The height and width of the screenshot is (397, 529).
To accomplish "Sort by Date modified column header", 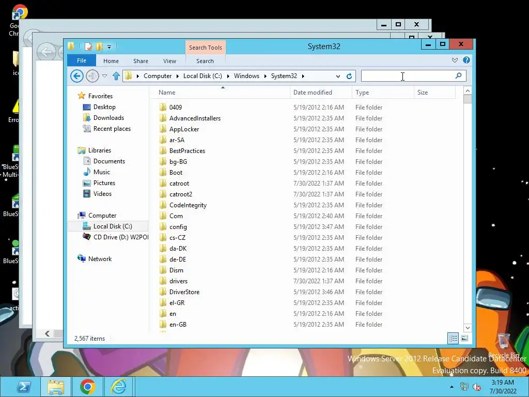I will click(321, 93).
